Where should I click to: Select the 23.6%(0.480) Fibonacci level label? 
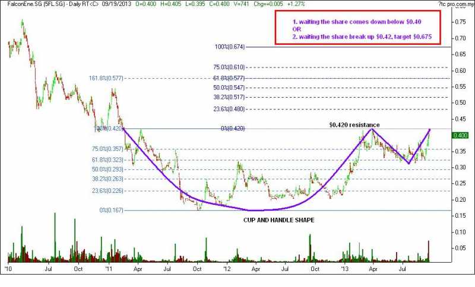click(229, 108)
